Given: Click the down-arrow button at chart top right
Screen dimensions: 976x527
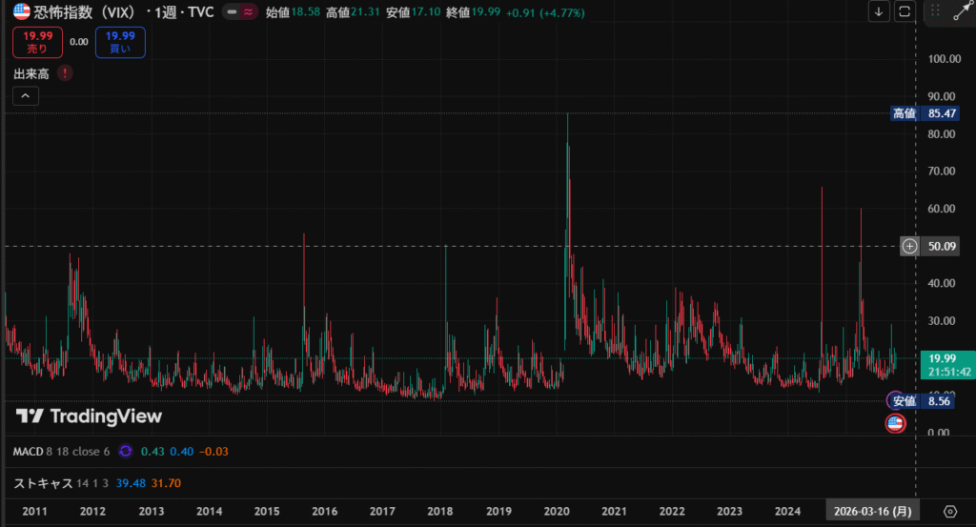Looking at the screenshot, I should (878, 11).
